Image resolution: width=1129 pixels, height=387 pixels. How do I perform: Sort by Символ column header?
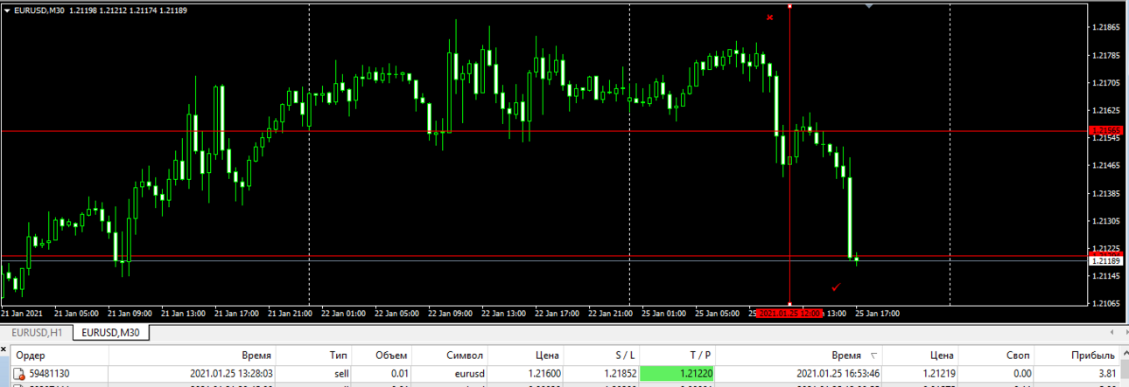point(450,356)
